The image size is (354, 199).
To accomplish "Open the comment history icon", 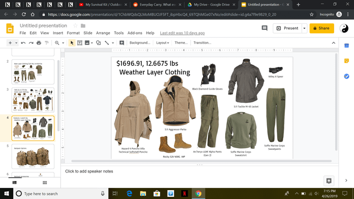I will tap(264, 28).
